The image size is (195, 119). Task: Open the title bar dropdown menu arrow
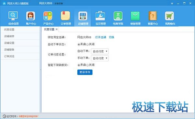172,4
